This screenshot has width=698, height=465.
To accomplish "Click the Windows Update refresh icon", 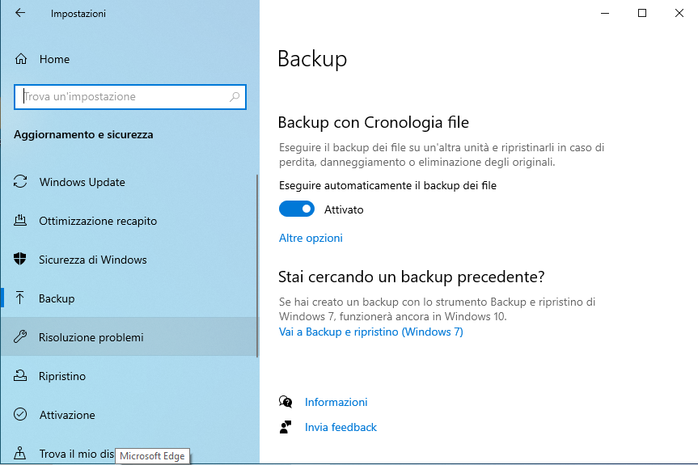I will tap(21, 182).
